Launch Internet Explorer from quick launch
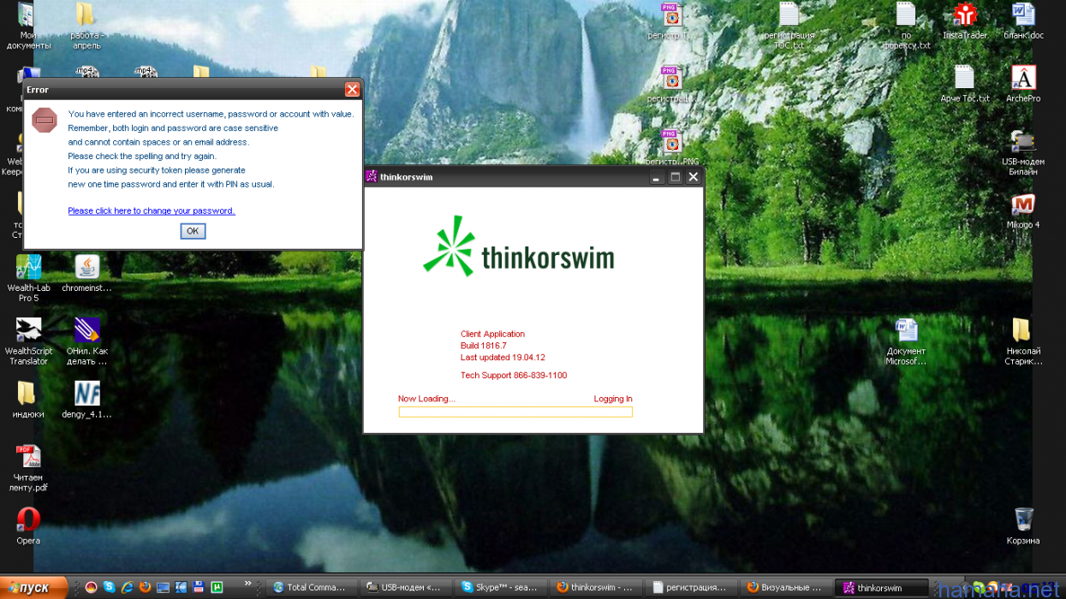Screen dimensions: 1066x599 pyautogui.click(x=128, y=587)
